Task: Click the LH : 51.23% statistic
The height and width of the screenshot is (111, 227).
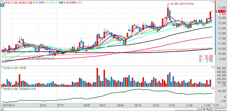Action: pos(206,56)
